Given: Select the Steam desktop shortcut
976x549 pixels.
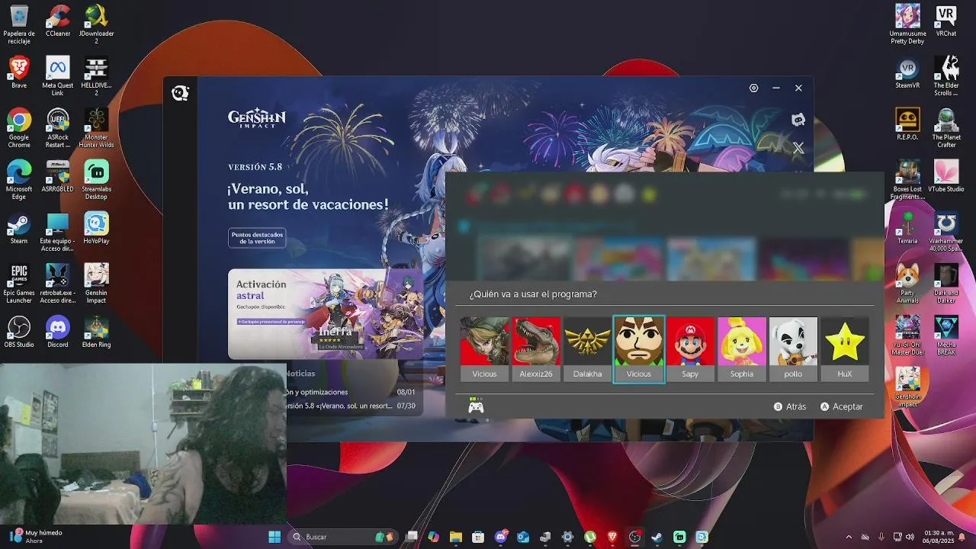Looking at the screenshot, I should click(19, 228).
